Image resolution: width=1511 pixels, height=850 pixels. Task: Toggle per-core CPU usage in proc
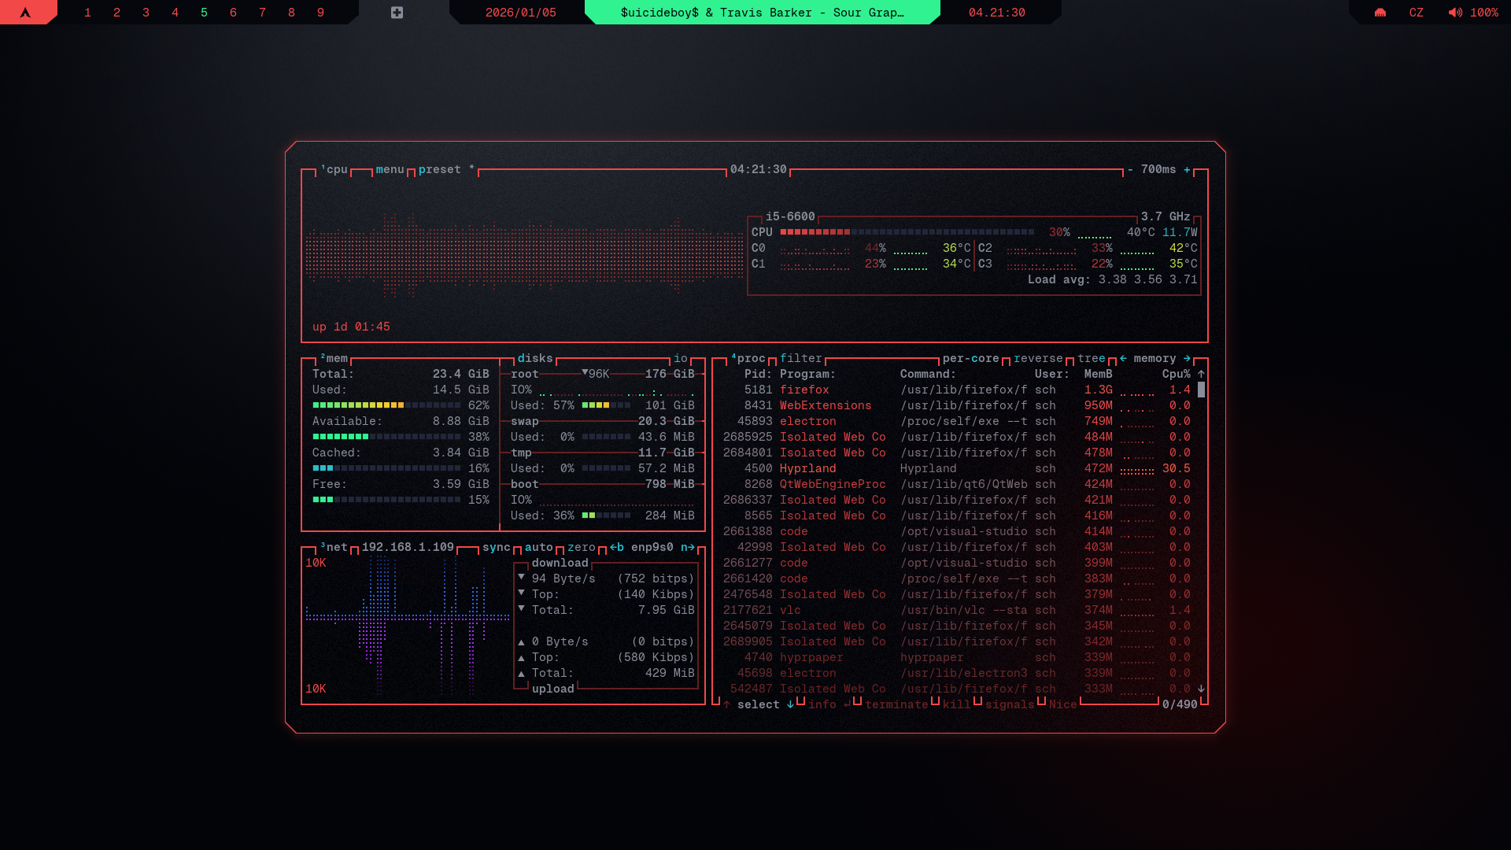tap(970, 359)
